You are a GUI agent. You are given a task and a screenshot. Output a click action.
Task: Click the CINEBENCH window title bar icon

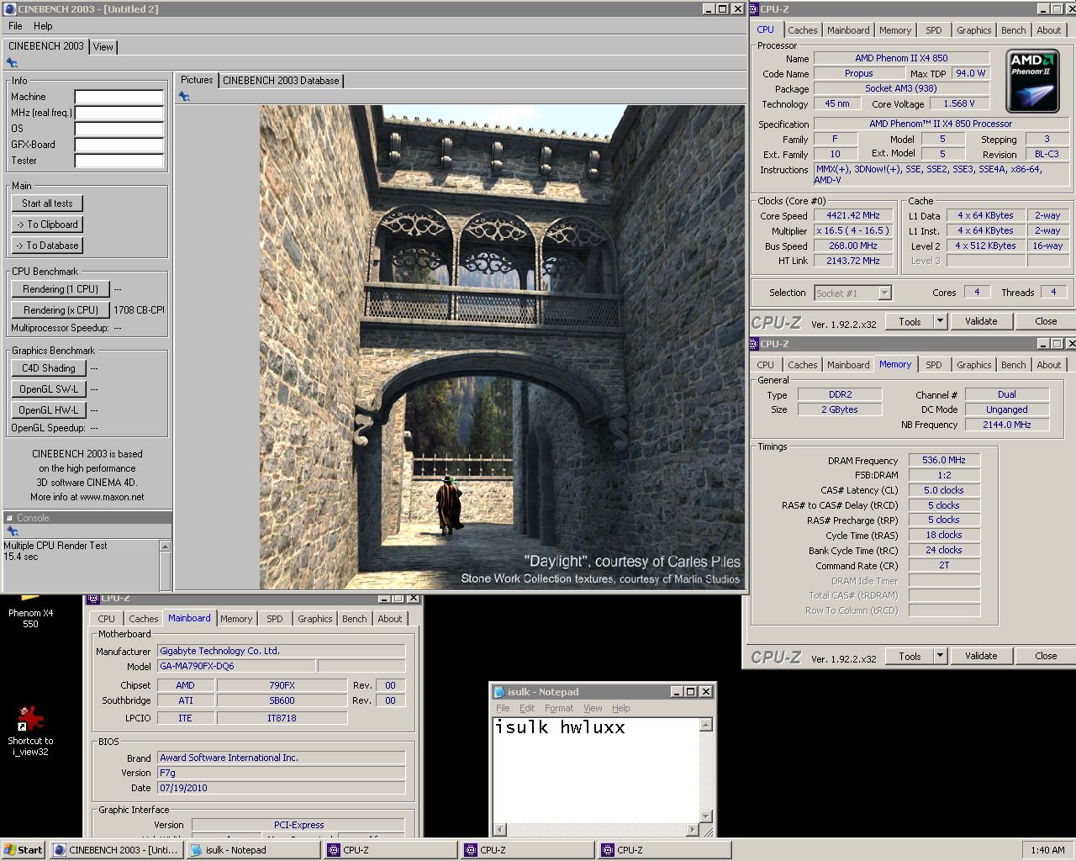(x=9, y=9)
